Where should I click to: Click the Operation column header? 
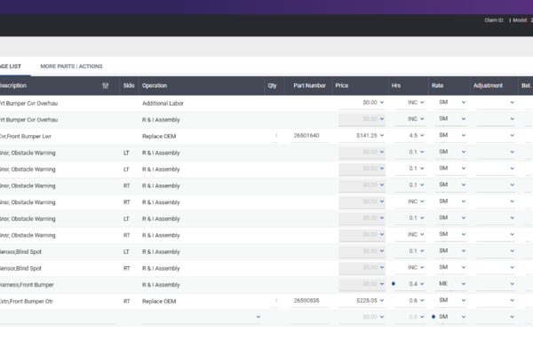pyautogui.click(x=155, y=86)
